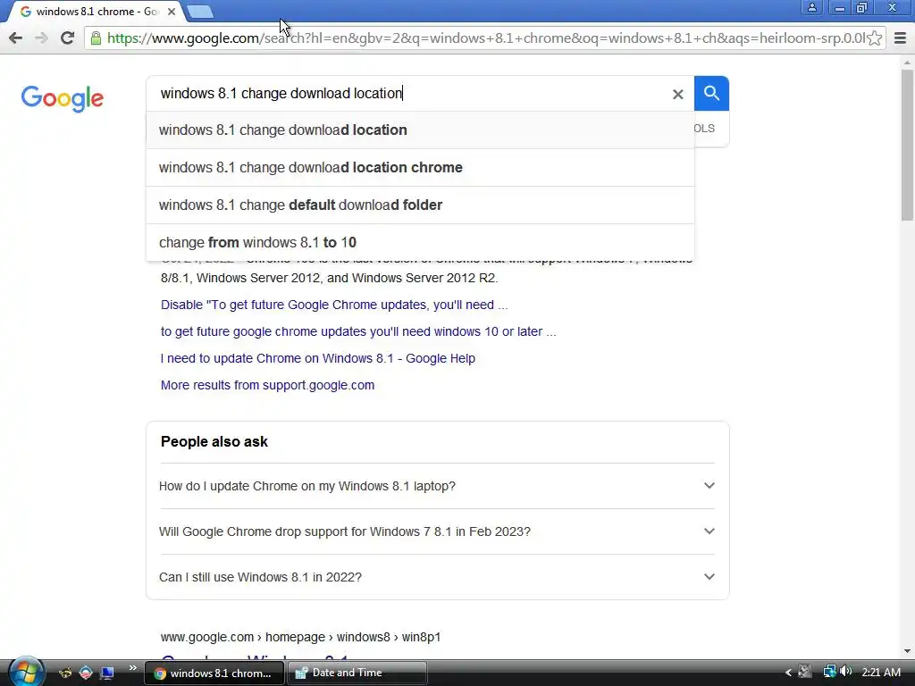This screenshot has width=915, height=686.
Task: Click the scrollbar down arrow
Action: tap(908, 651)
